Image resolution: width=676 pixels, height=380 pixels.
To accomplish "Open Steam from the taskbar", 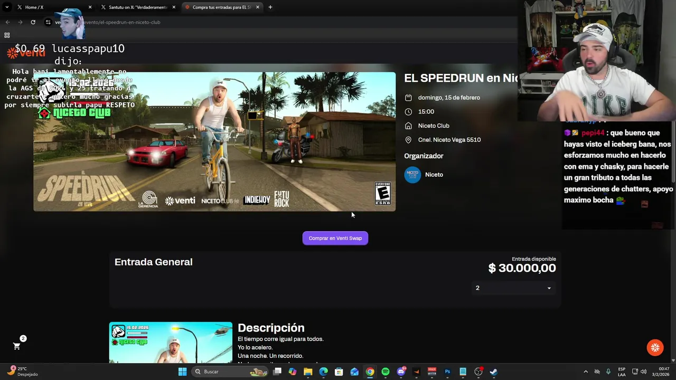I will click(x=494, y=372).
